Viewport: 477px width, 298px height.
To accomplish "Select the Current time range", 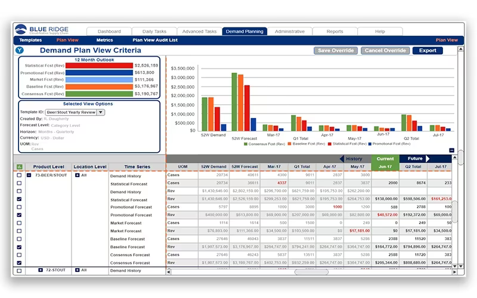I will pyautogui.click(x=385, y=159).
